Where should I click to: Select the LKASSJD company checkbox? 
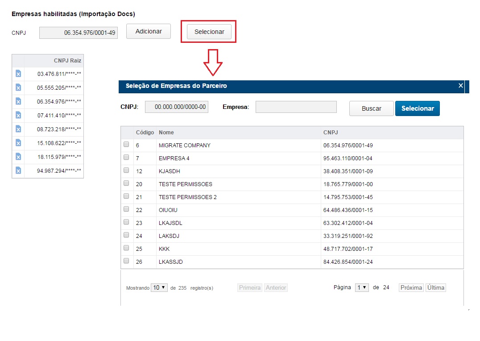click(126, 261)
